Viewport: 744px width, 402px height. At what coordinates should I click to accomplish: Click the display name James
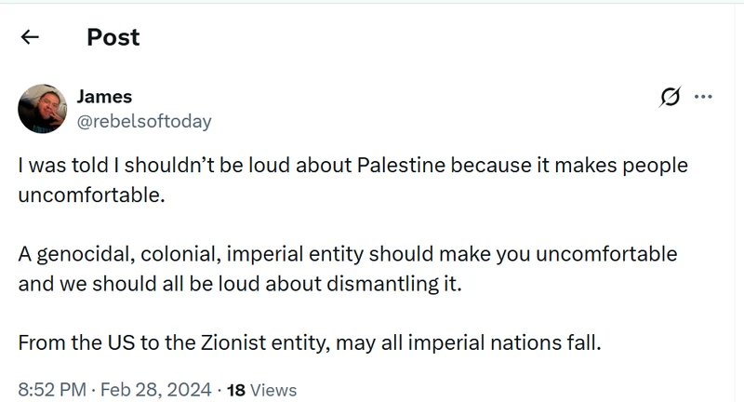click(x=104, y=97)
